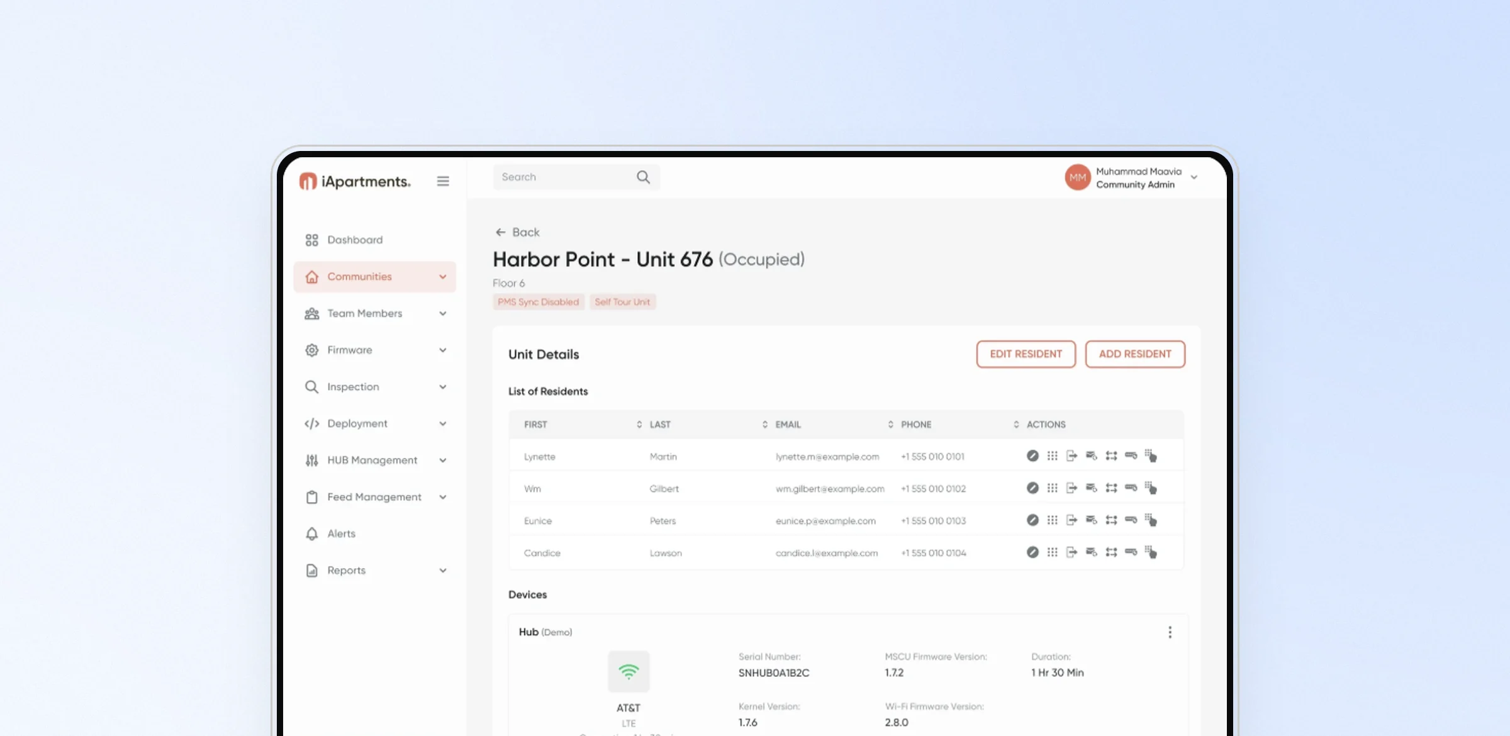The height and width of the screenshot is (736, 1510).
Task: Go back using the Back link
Action: [517, 232]
